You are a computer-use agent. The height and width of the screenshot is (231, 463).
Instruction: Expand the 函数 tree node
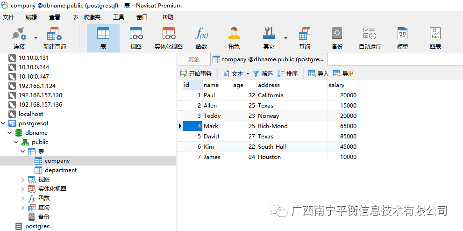pyautogui.click(x=23, y=198)
